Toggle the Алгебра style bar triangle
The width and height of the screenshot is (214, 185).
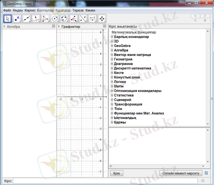pyautogui.click(x=4, y=27)
